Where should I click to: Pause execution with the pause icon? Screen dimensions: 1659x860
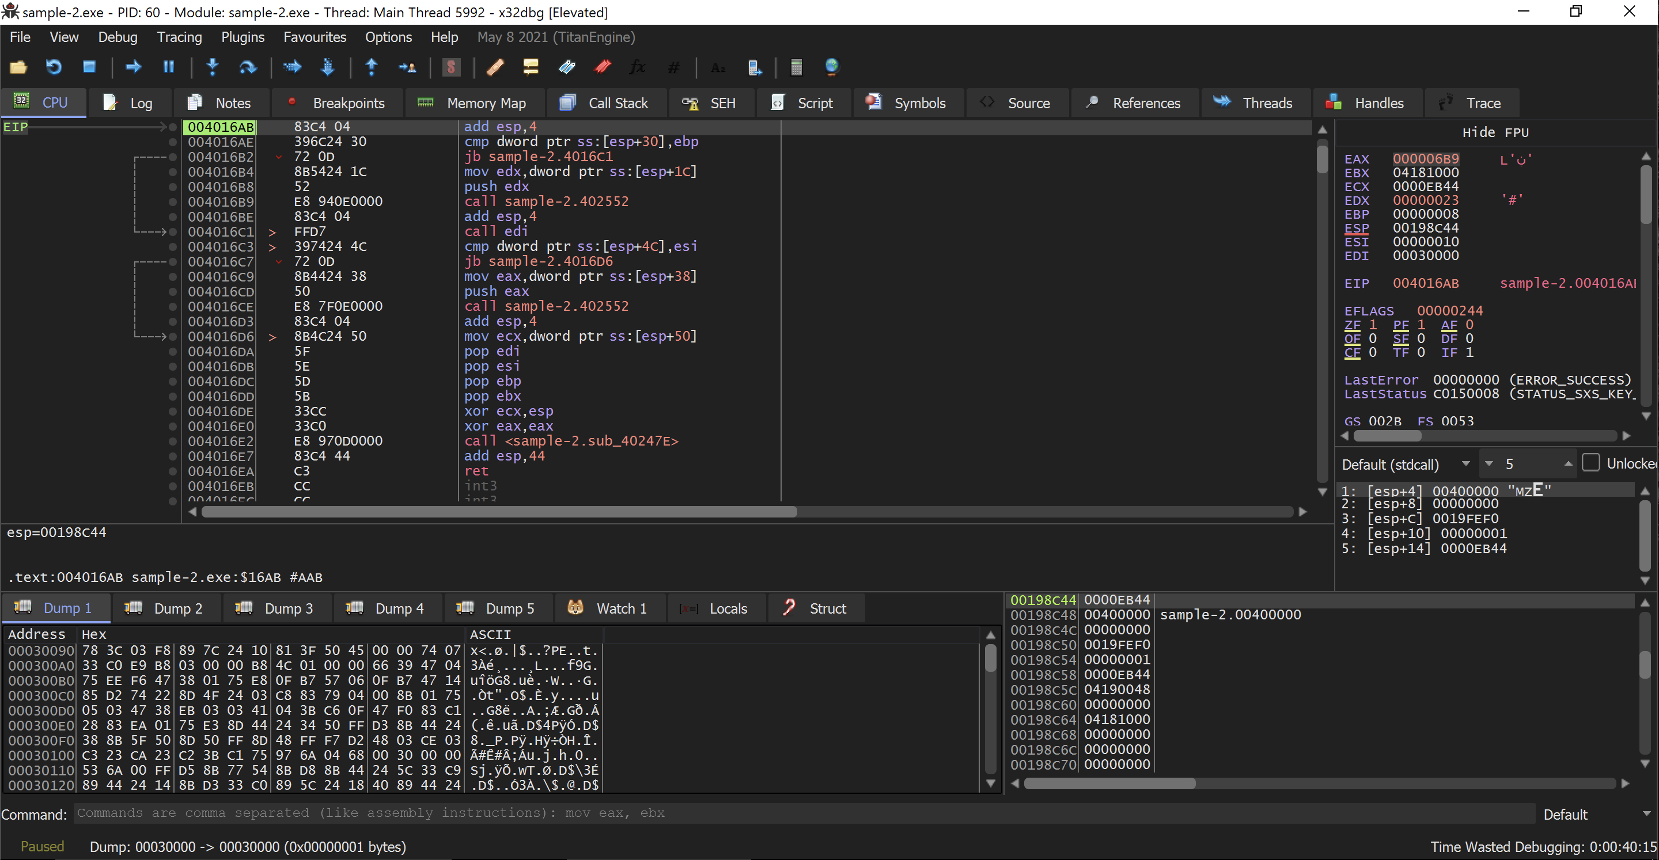coord(169,67)
